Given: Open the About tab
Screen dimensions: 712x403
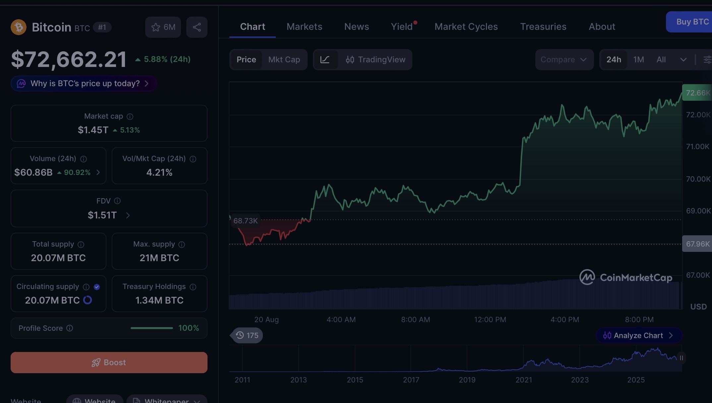Looking at the screenshot, I should click(x=602, y=27).
